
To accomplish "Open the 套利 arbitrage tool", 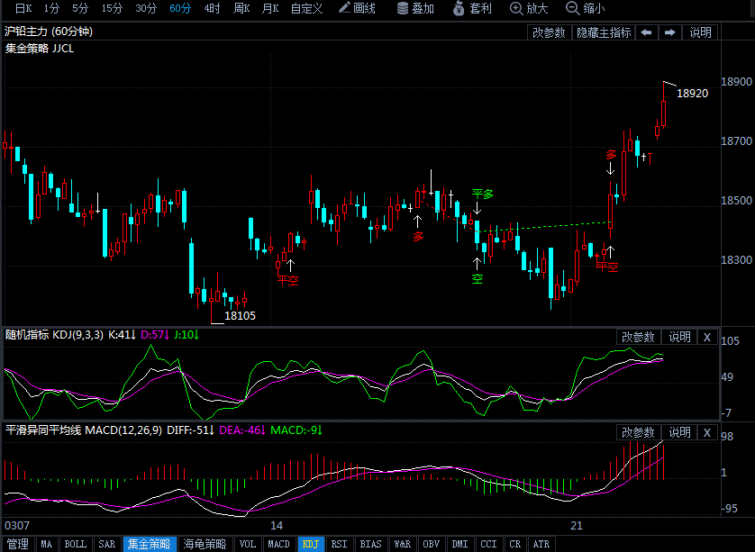I will (472, 8).
